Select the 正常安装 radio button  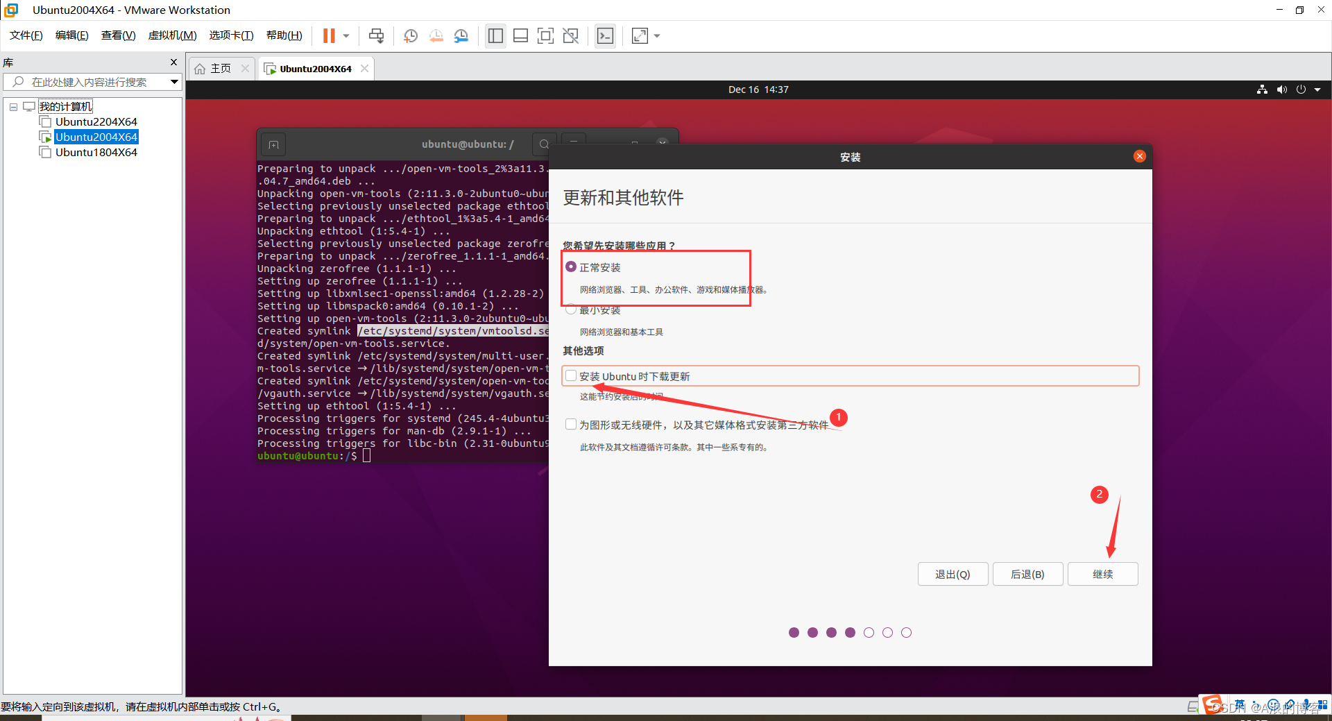click(x=571, y=266)
